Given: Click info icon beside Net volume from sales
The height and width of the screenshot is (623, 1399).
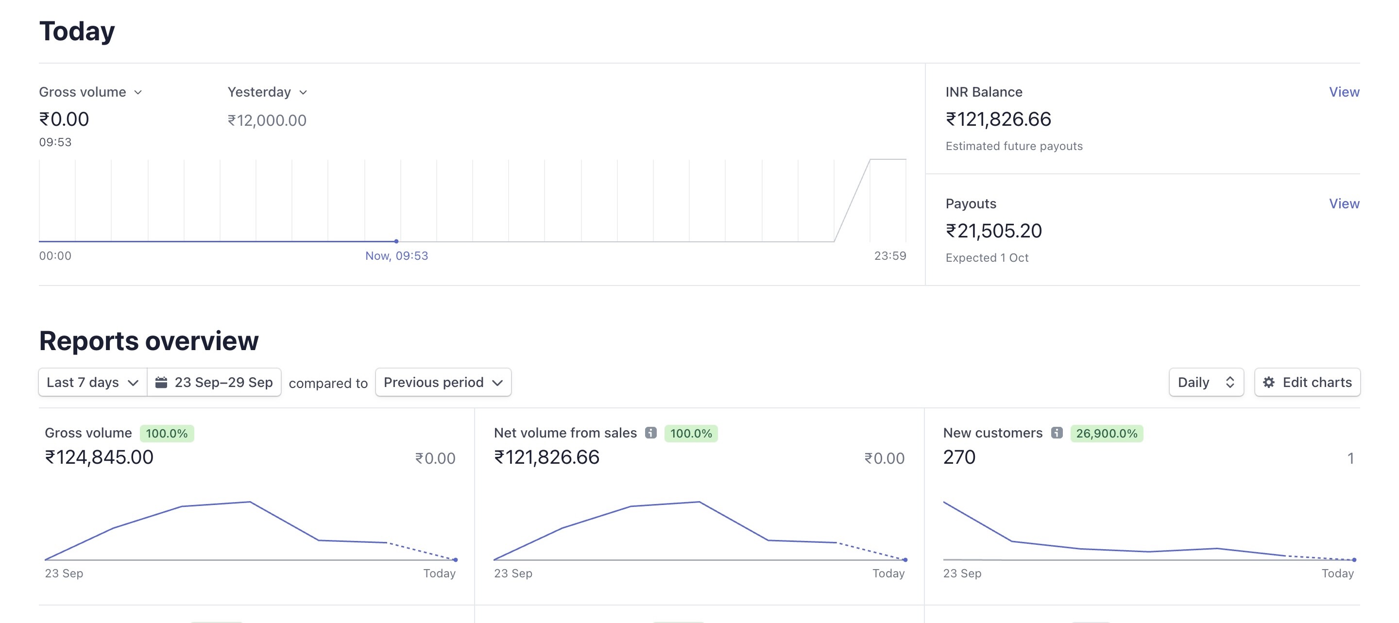Looking at the screenshot, I should click(650, 433).
